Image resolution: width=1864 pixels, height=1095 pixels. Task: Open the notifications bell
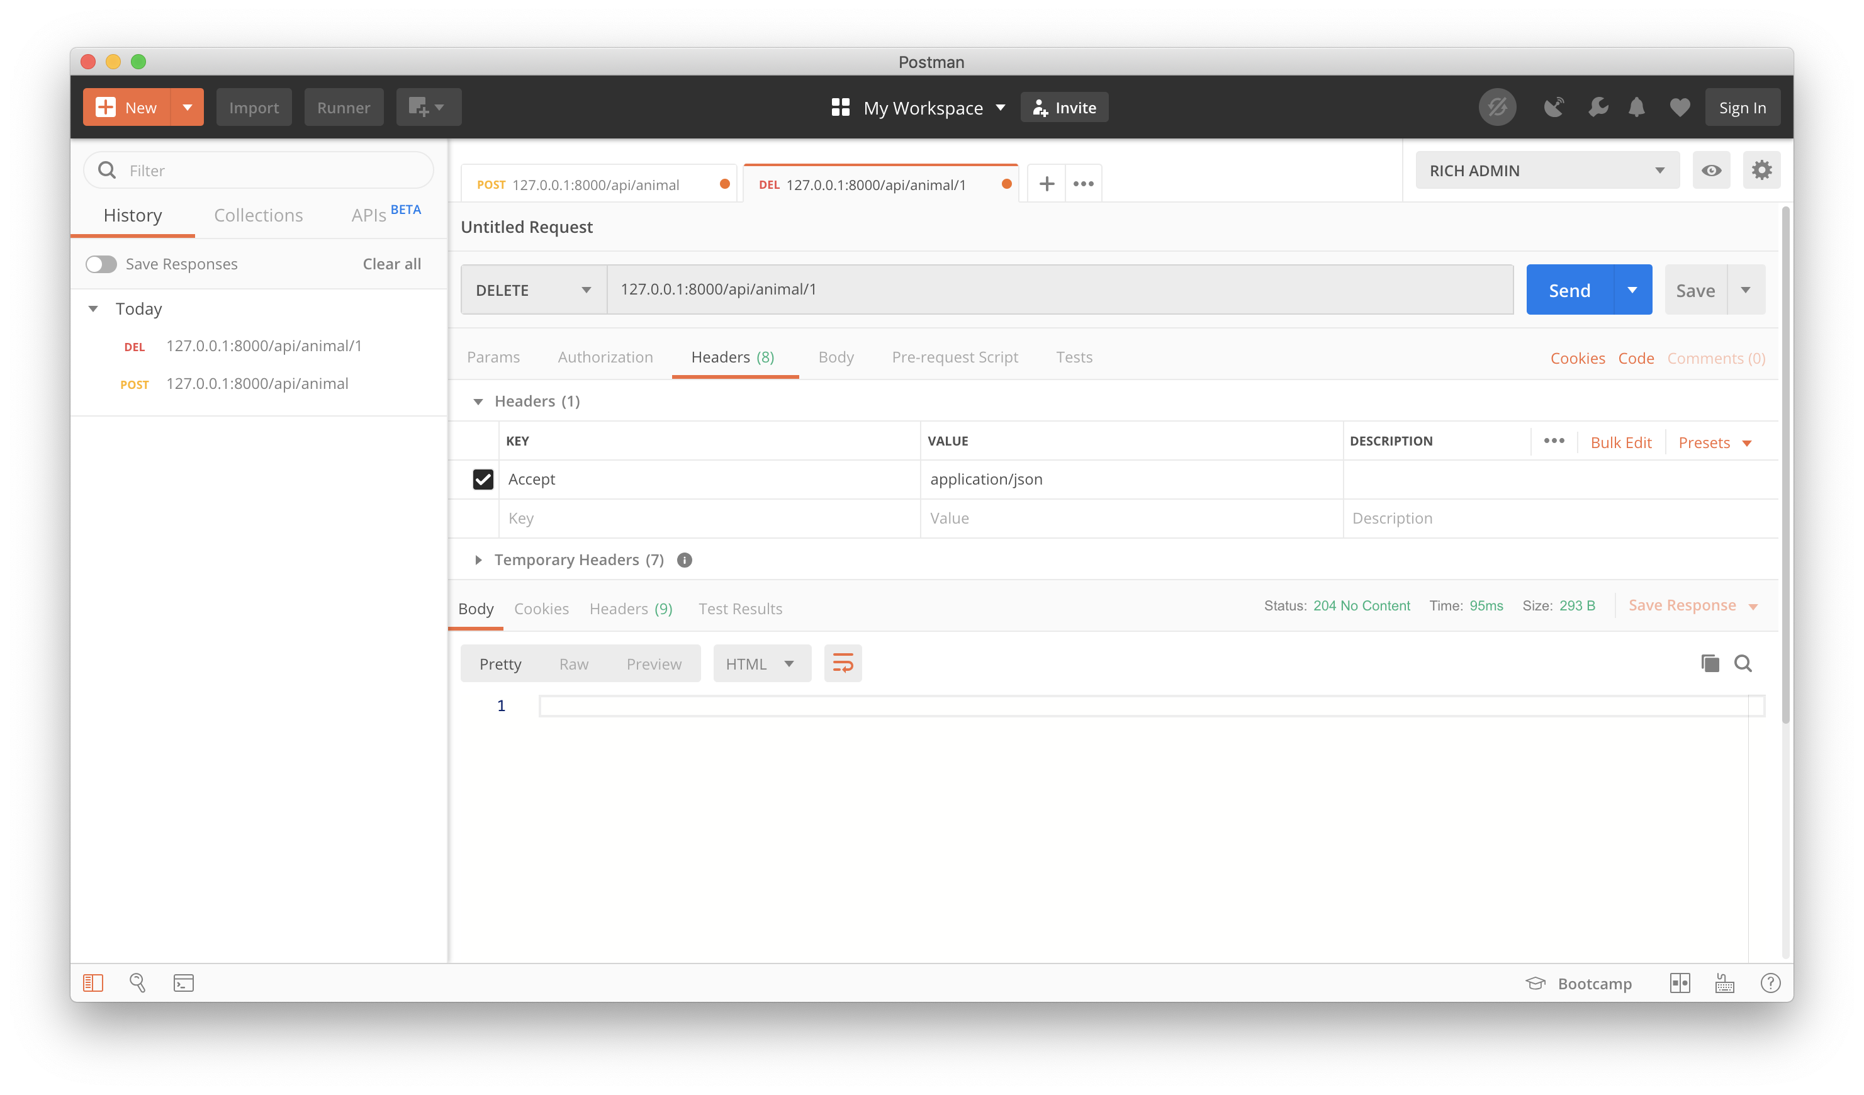[1636, 107]
